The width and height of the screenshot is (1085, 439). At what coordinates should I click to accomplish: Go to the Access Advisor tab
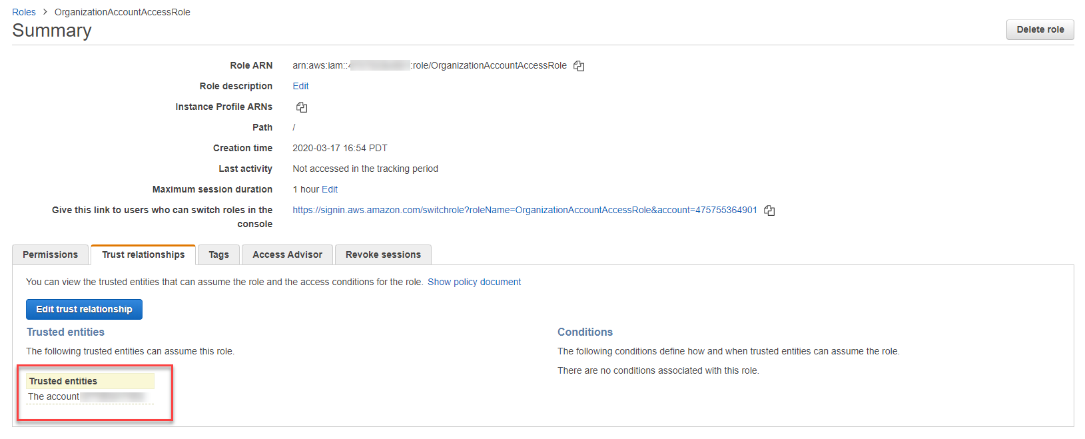point(287,254)
